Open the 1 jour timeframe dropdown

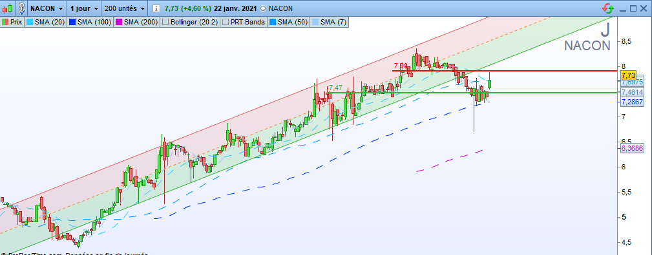pyautogui.click(x=84, y=8)
